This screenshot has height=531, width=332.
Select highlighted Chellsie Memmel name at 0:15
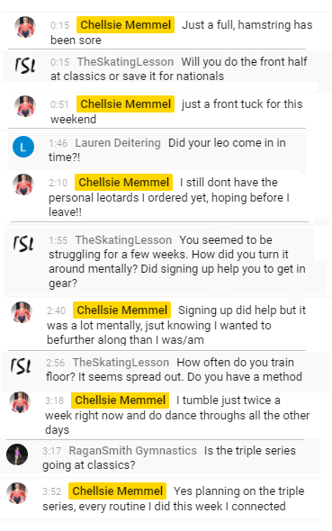126,24
